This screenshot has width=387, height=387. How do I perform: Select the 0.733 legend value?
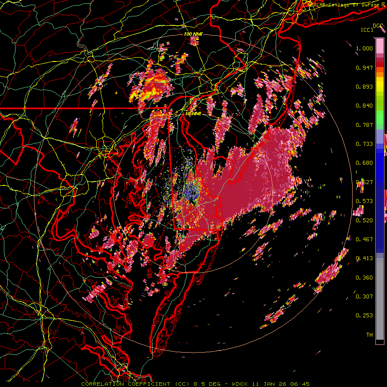(364, 144)
